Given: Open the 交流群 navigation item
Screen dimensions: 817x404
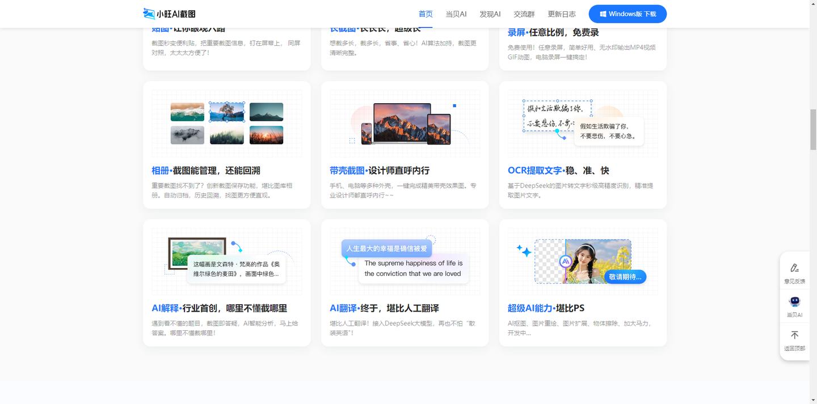Looking at the screenshot, I should pyautogui.click(x=524, y=14).
